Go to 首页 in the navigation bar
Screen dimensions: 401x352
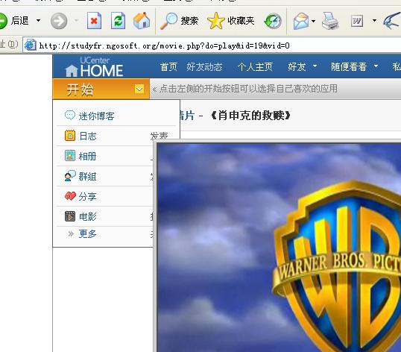point(168,67)
